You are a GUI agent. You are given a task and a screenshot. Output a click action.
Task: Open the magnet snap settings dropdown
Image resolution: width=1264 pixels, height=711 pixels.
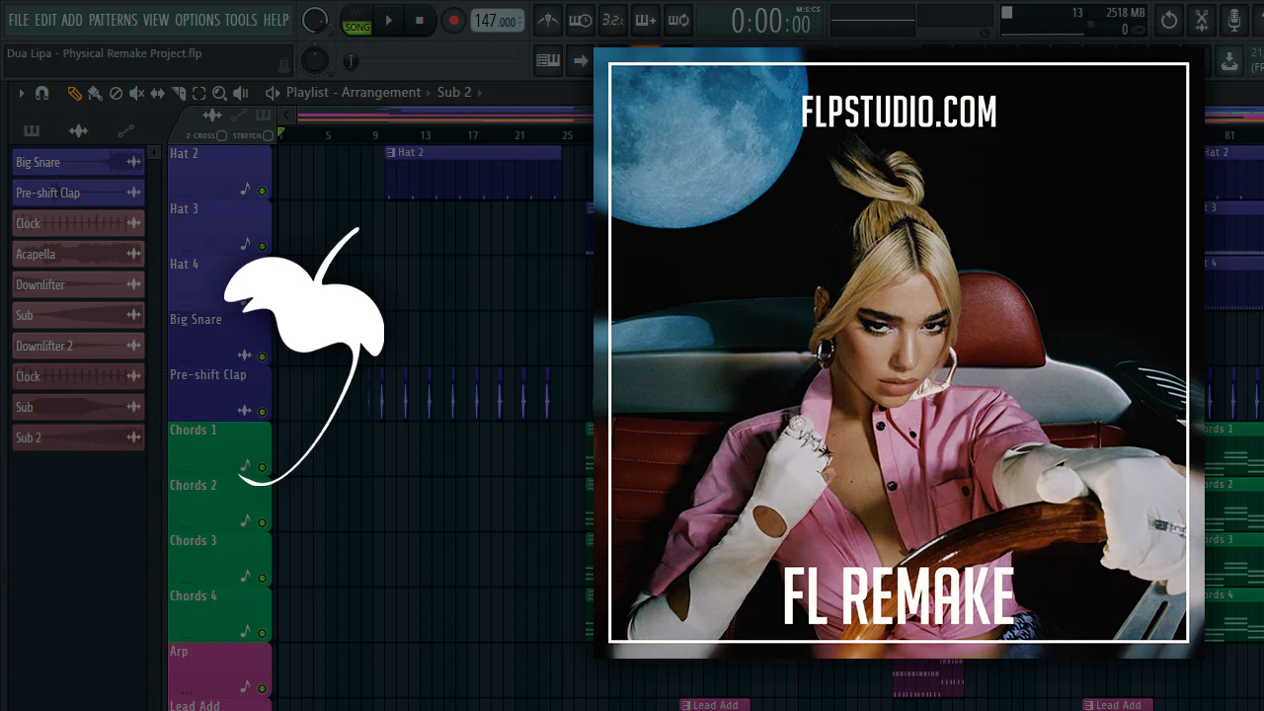pyautogui.click(x=41, y=93)
